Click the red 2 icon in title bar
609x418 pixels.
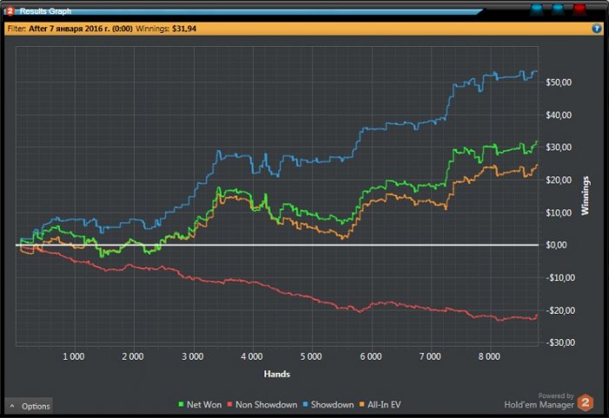(x=10, y=11)
